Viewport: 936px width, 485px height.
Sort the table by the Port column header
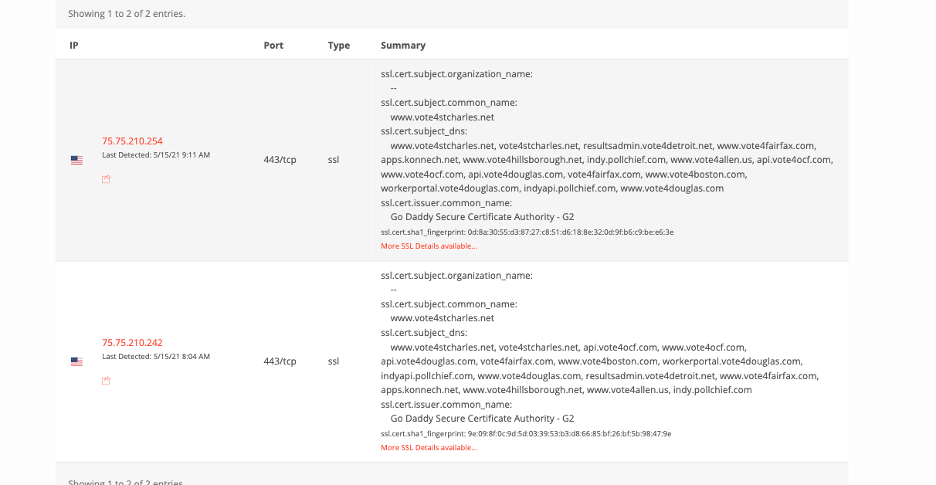273,46
